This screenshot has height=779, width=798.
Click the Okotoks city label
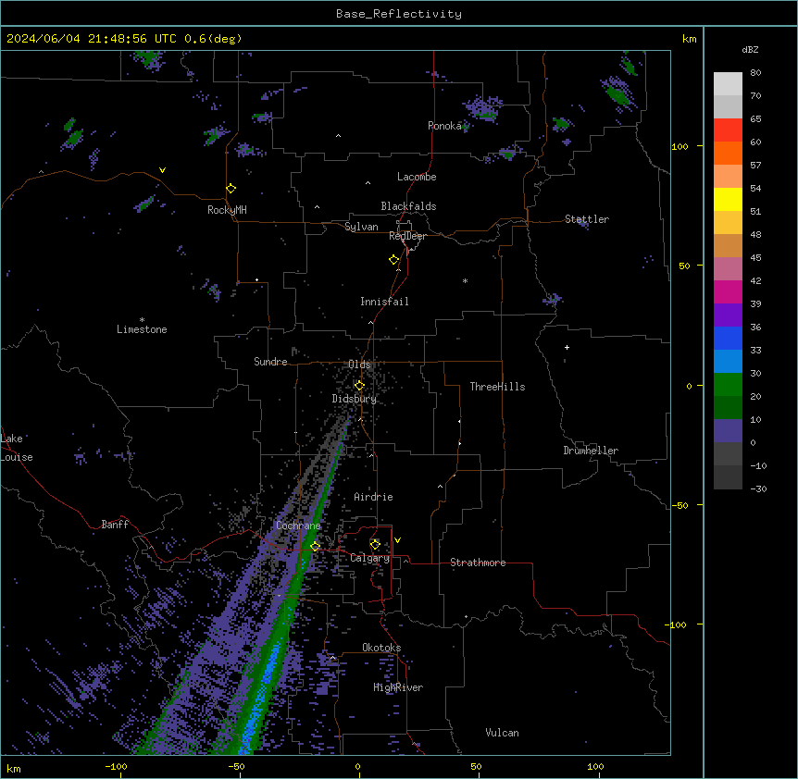point(381,648)
